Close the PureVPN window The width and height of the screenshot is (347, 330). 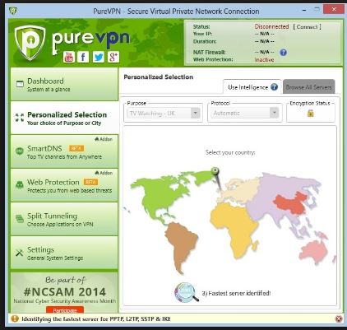334,10
